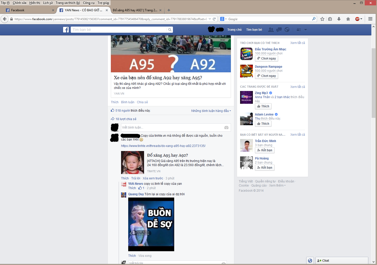The height and width of the screenshot is (265, 377).
Task: Switch to the Đổ xăng A95 hay A92 tab
Action: (x=137, y=10)
